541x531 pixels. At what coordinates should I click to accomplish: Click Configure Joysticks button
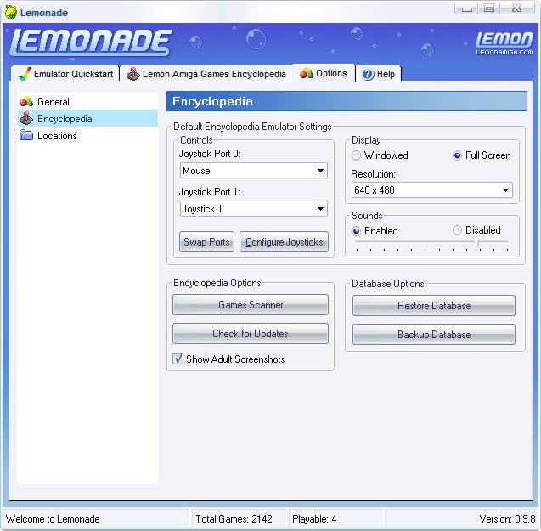click(284, 241)
